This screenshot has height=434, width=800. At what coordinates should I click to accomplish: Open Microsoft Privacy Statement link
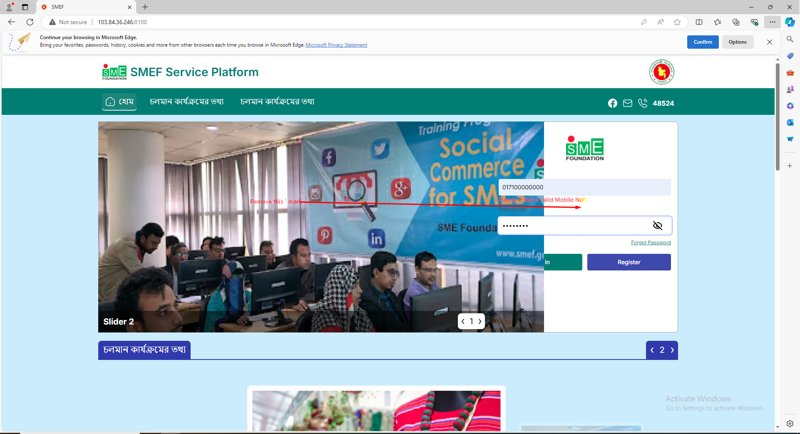click(x=336, y=45)
